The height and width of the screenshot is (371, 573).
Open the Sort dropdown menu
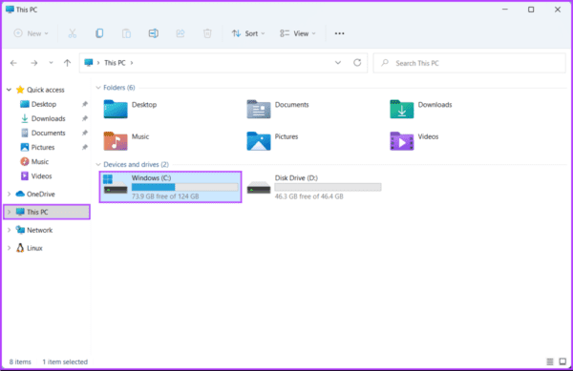(248, 33)
